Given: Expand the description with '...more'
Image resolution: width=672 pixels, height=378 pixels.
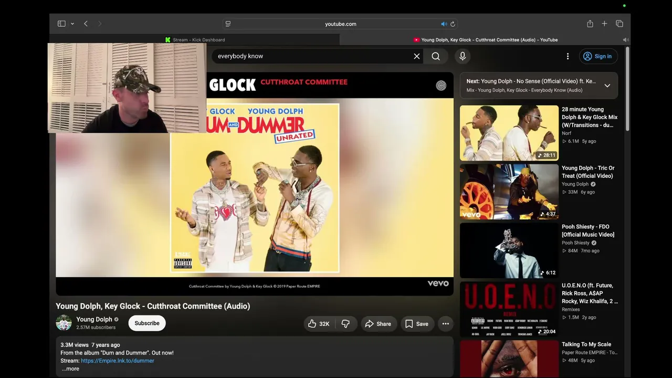Looking at the screenshot, I should click(70, 369).
